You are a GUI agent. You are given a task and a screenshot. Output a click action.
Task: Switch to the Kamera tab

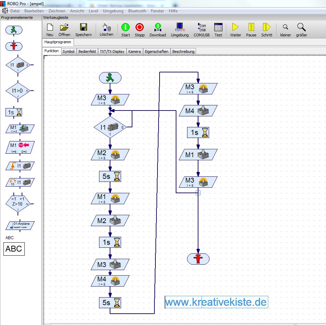(x=134, y=51)
